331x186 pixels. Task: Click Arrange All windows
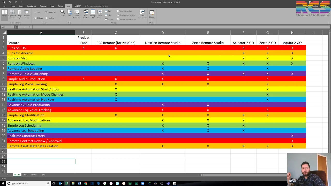[93, 14]
